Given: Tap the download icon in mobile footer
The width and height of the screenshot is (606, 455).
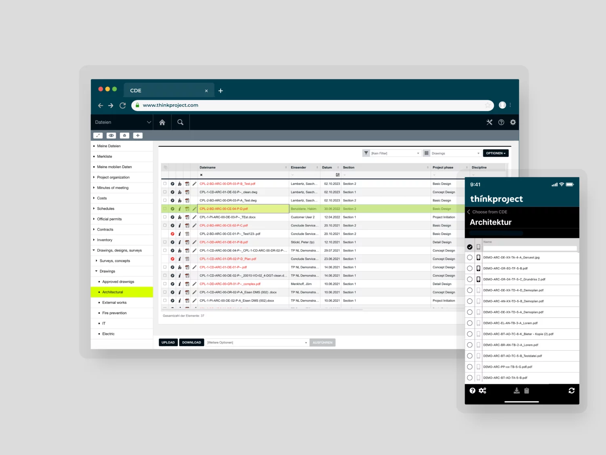Looking at the screenshot, I should [516, 391].
